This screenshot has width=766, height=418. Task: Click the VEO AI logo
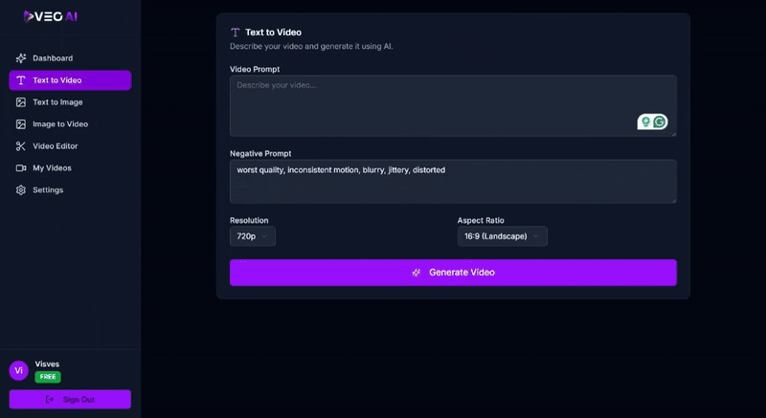point(51,16)
